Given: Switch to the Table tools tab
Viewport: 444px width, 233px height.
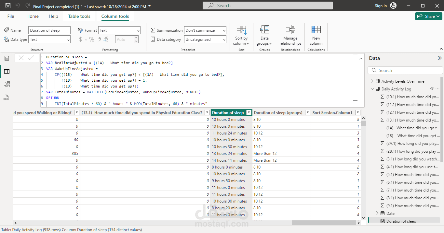Looking at the screenshot, I should [79, 16].
